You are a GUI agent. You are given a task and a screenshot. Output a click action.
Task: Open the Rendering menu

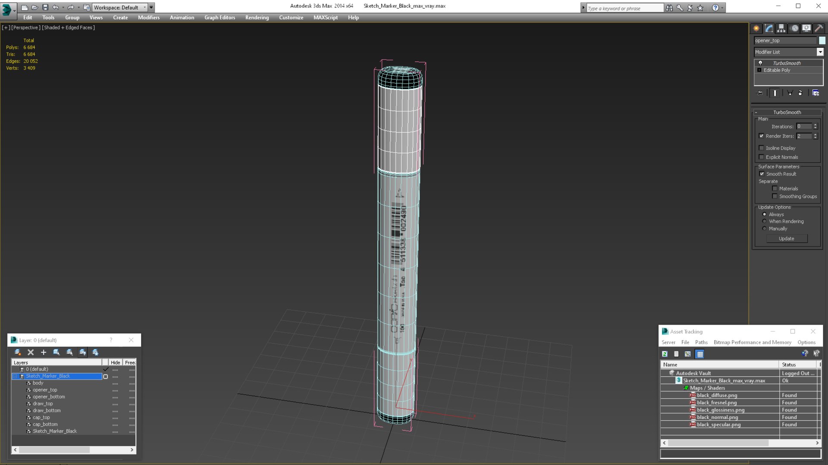click(x=257, y=18)
